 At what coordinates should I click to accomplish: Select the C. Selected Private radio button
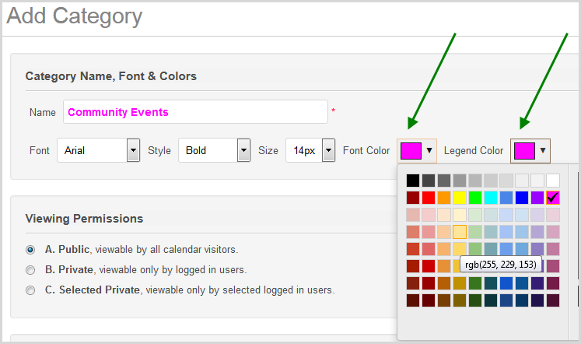click(x=30, y=290)
